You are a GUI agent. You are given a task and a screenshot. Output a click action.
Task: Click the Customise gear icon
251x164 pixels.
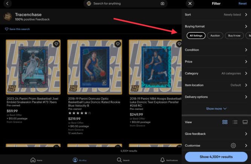(233, 146)
